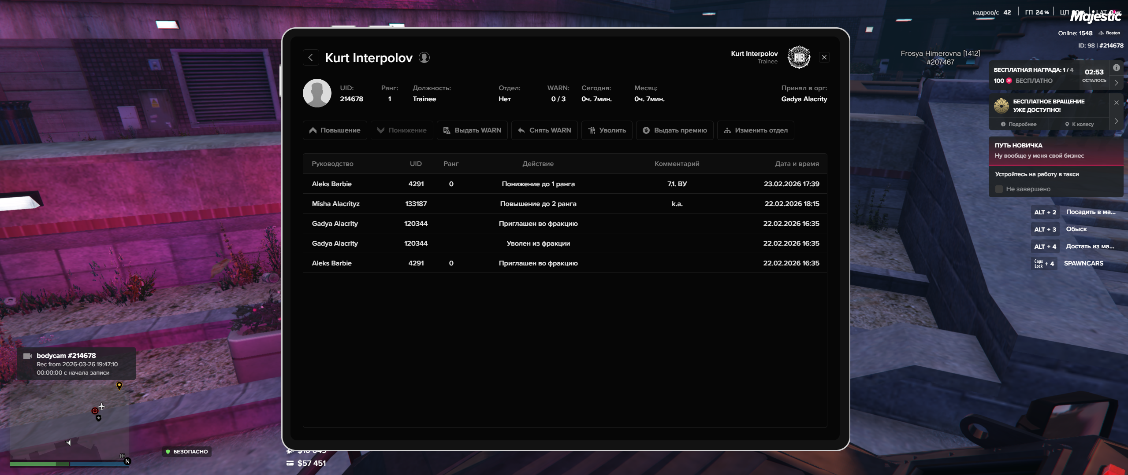
Task: Click Повышение to promote the member
Action: (x=335, y=130)
